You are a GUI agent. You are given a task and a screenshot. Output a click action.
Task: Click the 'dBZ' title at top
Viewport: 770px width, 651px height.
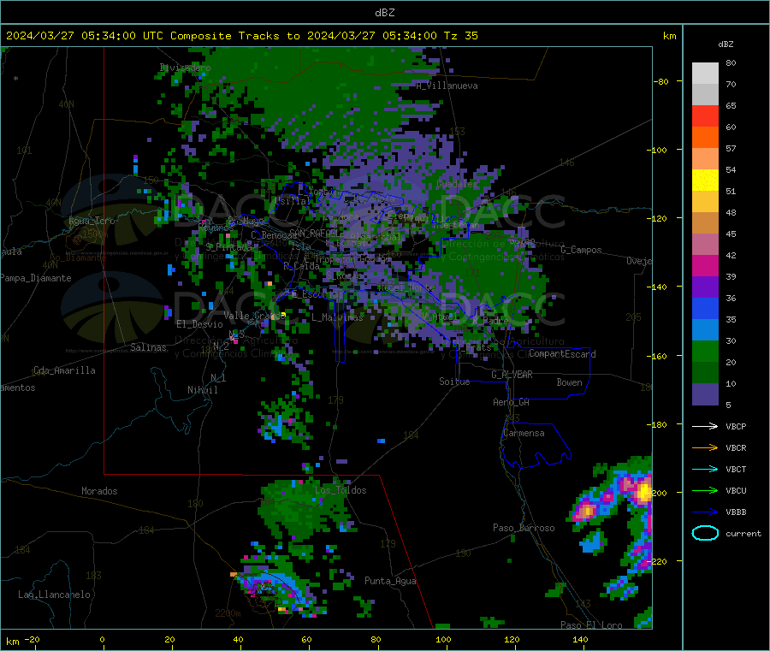coord(384,13)
